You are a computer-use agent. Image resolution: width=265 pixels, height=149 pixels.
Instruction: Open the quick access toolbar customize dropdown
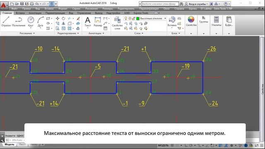56,4
